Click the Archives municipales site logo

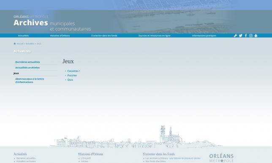tap(52, 23)
